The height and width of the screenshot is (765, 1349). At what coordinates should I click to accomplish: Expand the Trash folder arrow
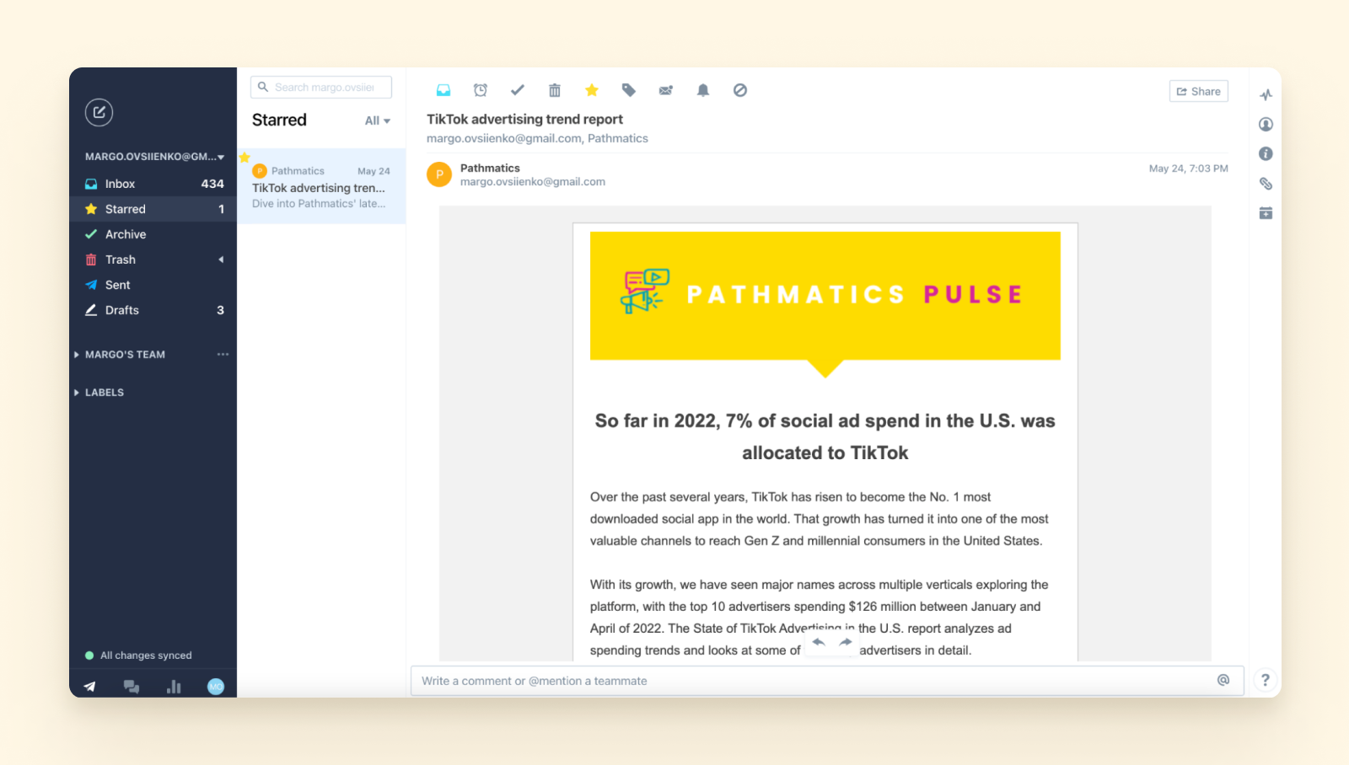(221, 259)
